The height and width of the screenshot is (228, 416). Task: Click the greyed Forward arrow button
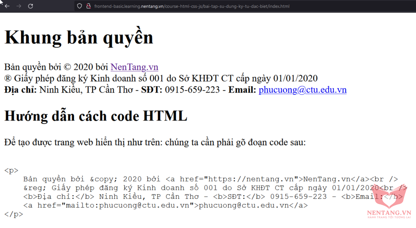pyautogui.click(x=18, y=6)
